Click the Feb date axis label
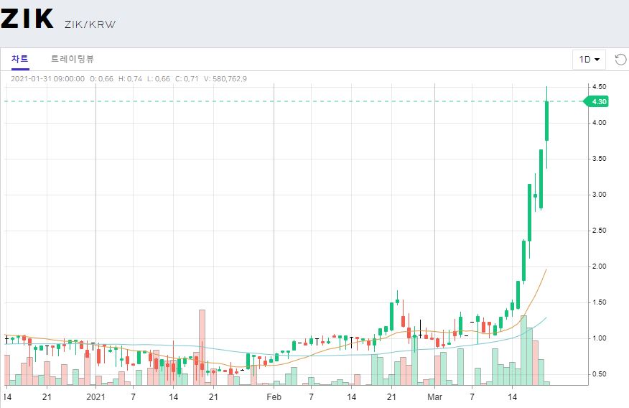The width and height of the screenshot is (629, 408). coord(274,397)
